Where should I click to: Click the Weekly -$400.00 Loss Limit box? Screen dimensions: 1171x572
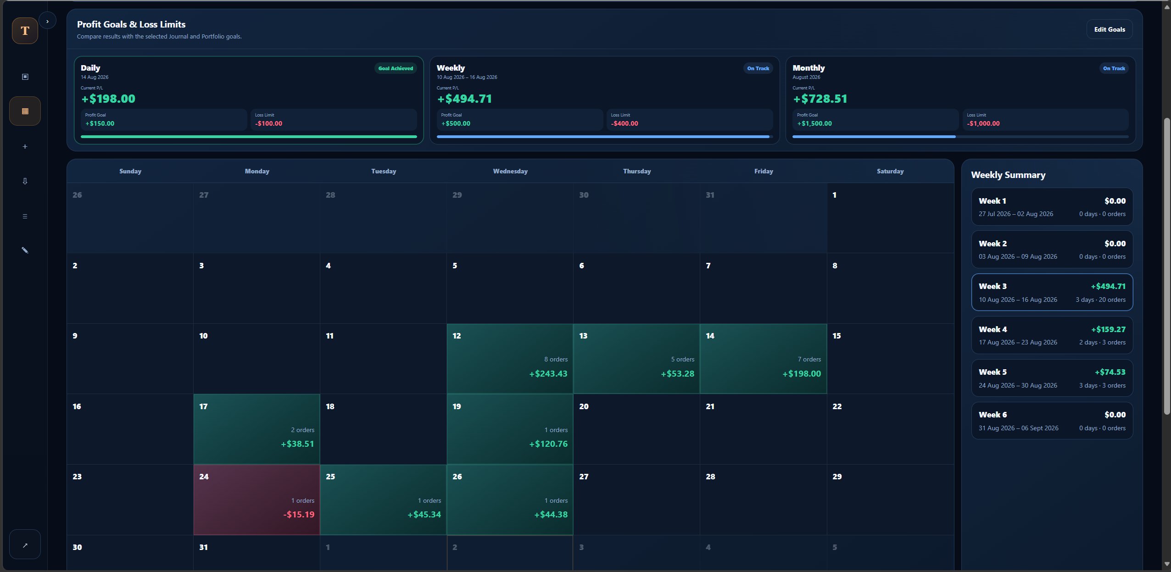(690, 120)
